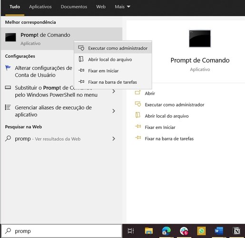
Task: Open File Explorer from the taskbar
Action: (x=149, y=231)
